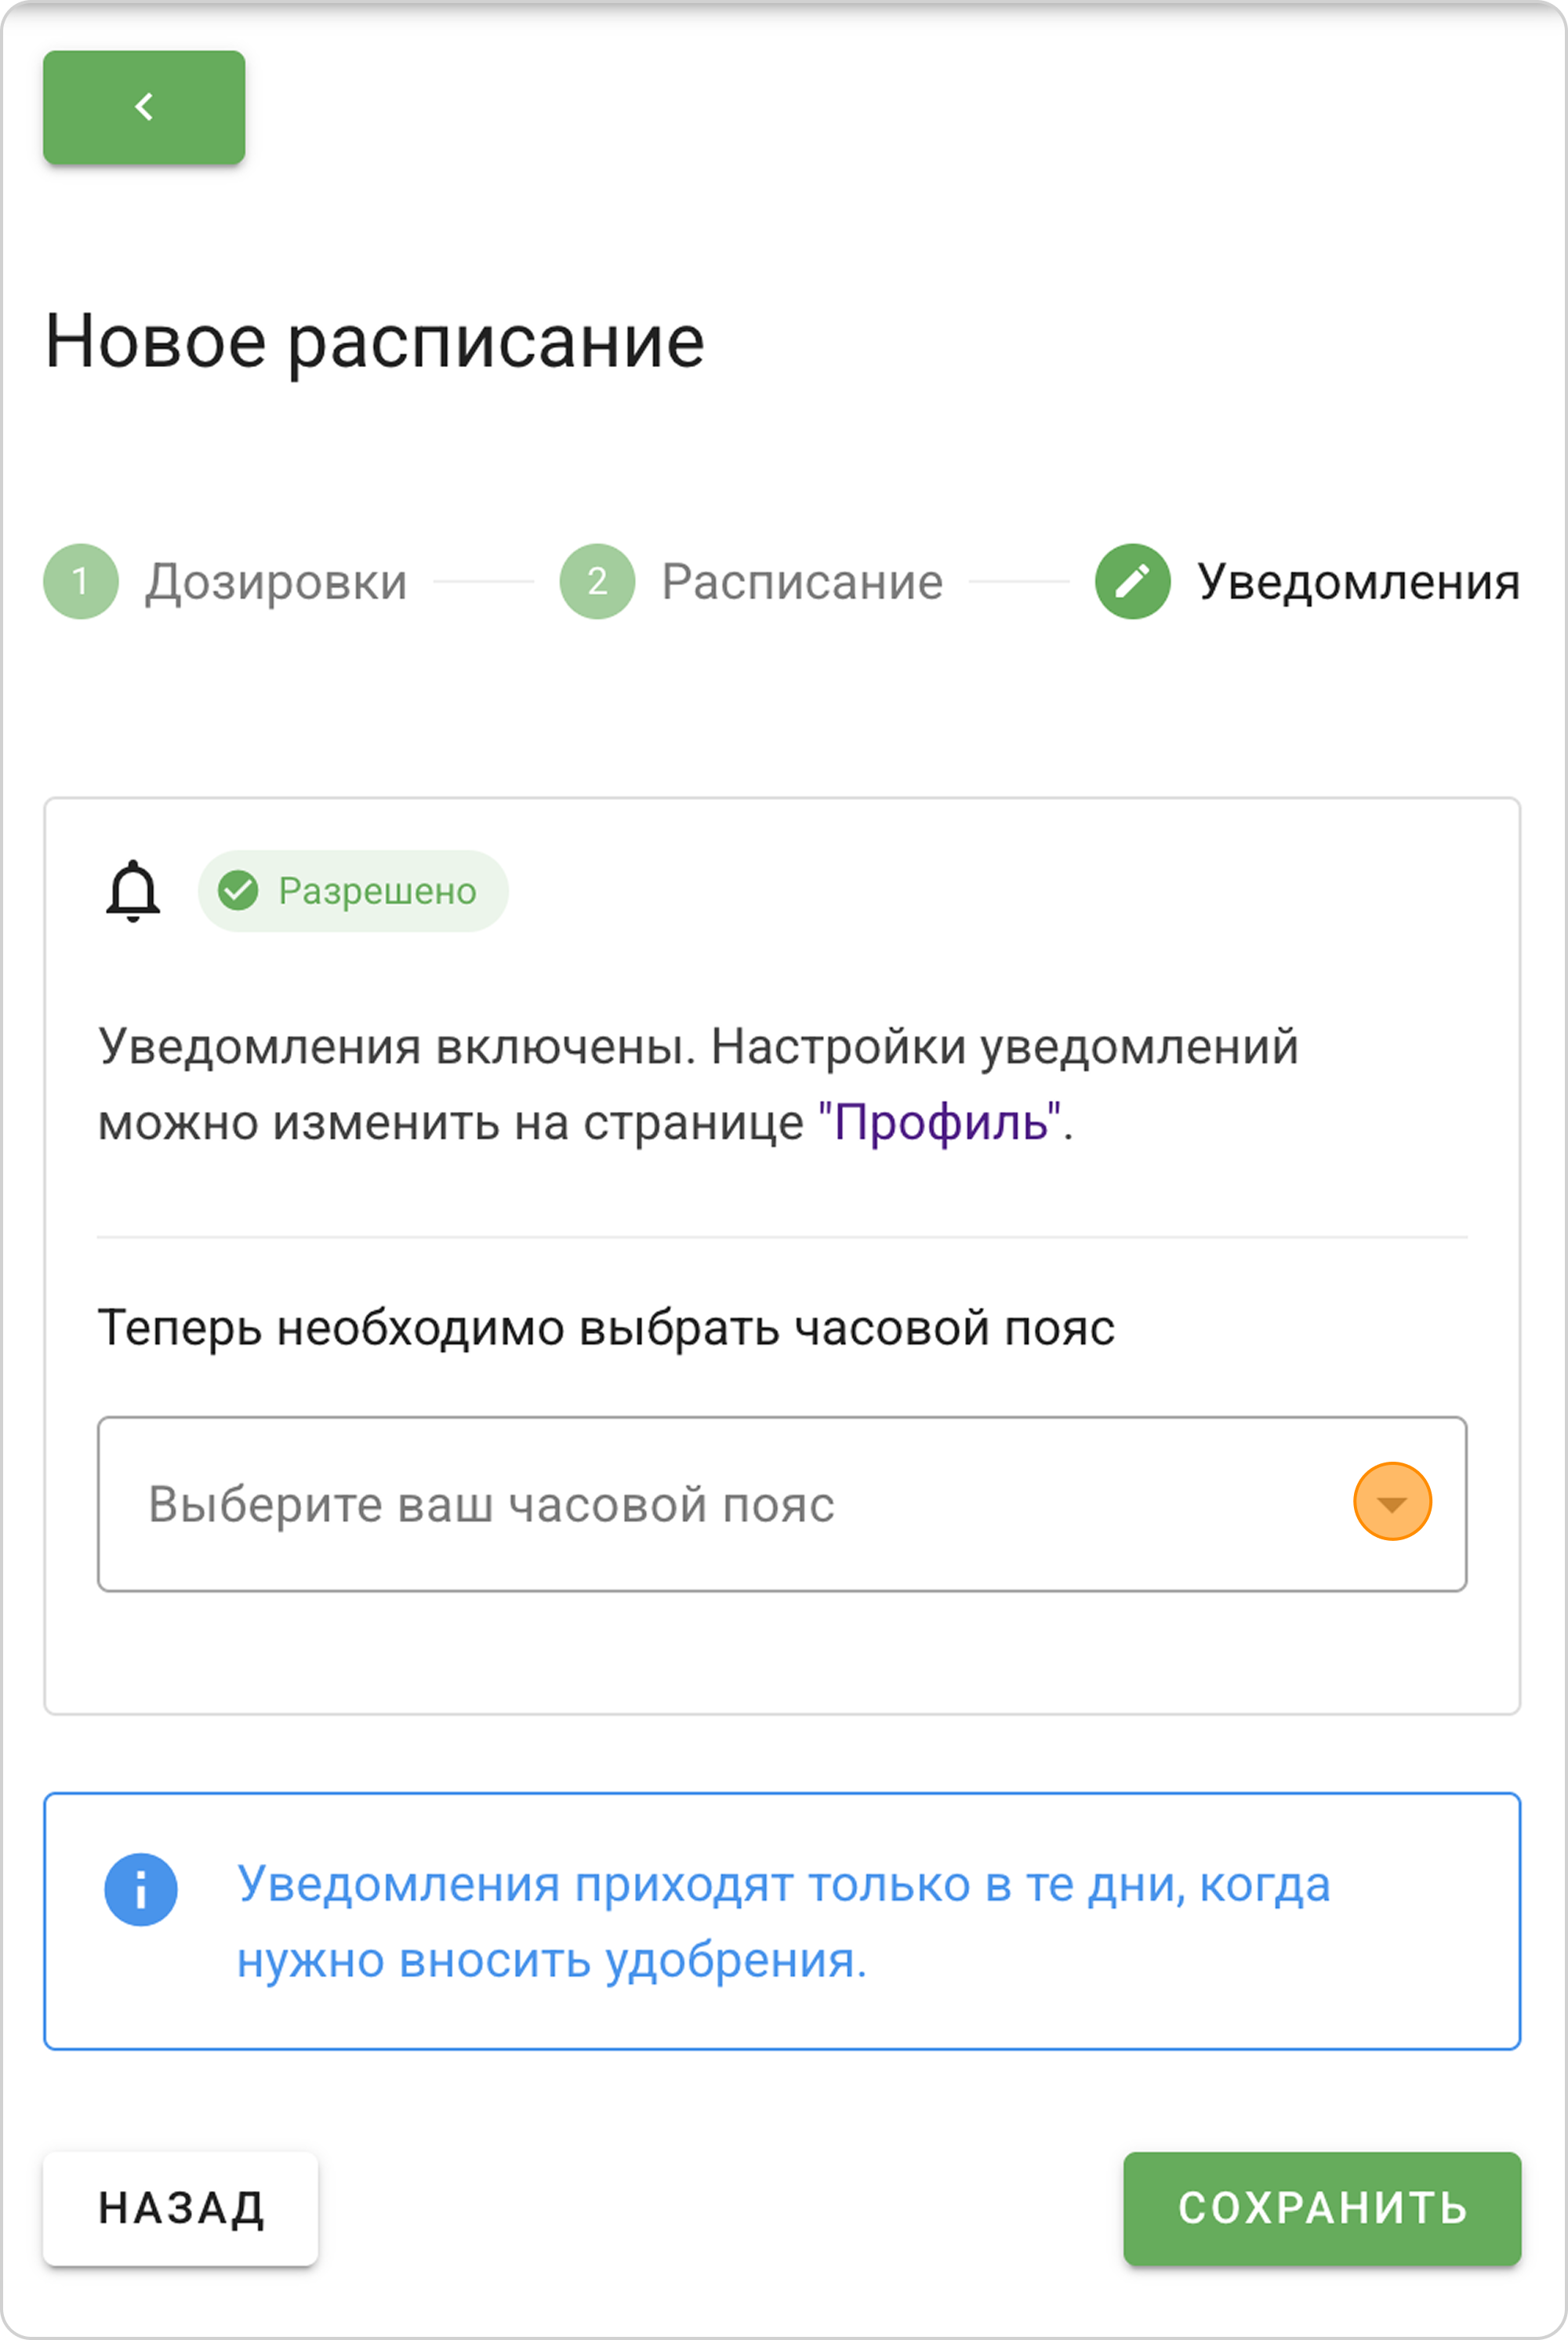Open the timezone dropdown arrow

tap(1391, 1502)
